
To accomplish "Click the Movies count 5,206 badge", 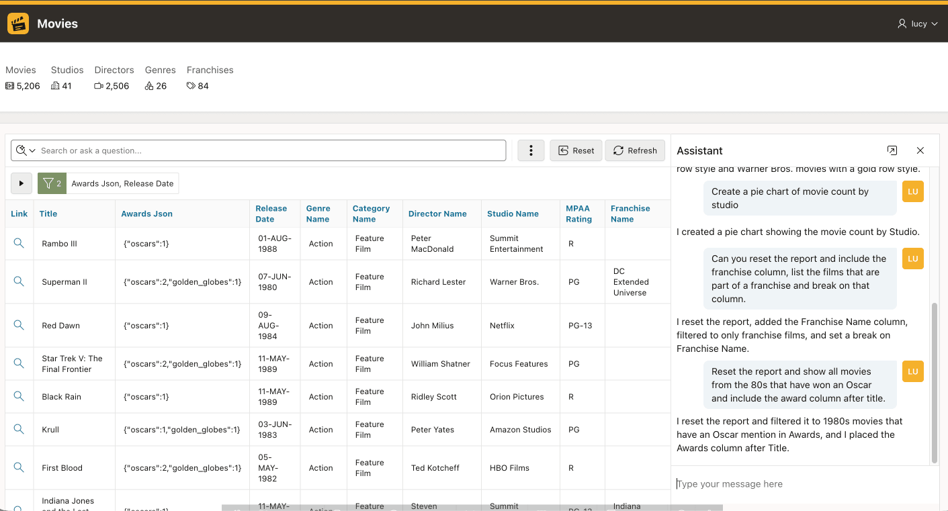I will tap(23, 86).
